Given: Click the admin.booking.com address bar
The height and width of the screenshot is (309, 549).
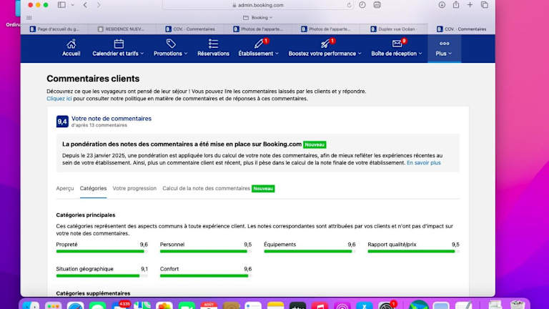Looking at the screenshot, I should 257,4.
